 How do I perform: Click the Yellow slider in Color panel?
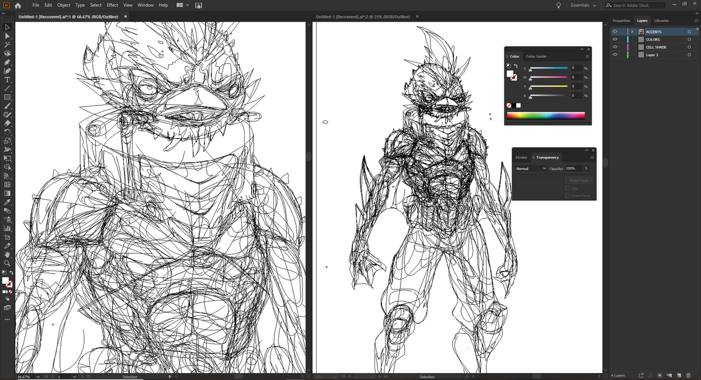[549, 86]
